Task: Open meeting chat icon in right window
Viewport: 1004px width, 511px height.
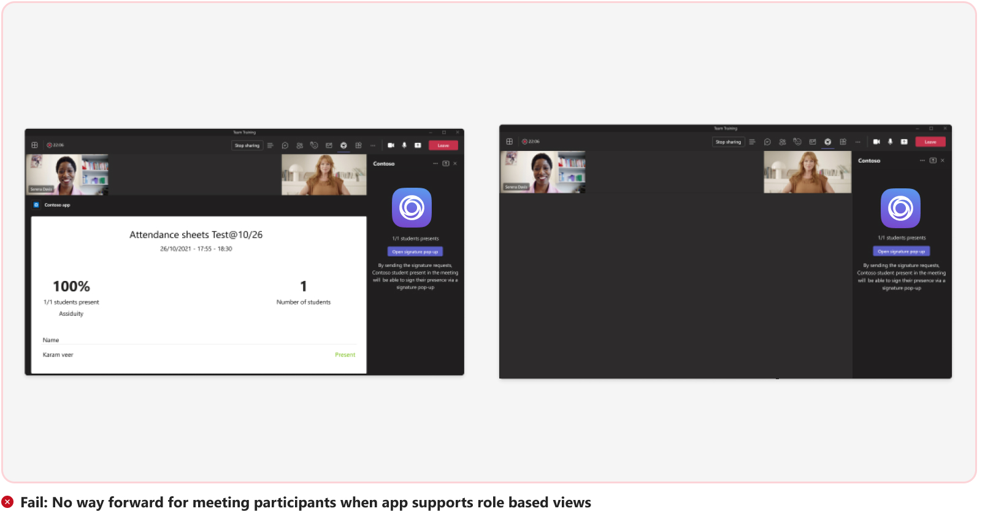Action: click(x=767, y=142)
